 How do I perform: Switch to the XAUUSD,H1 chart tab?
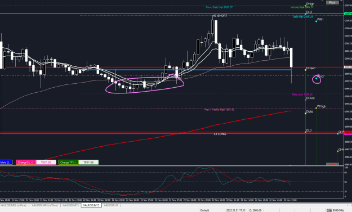pos(111,205)
